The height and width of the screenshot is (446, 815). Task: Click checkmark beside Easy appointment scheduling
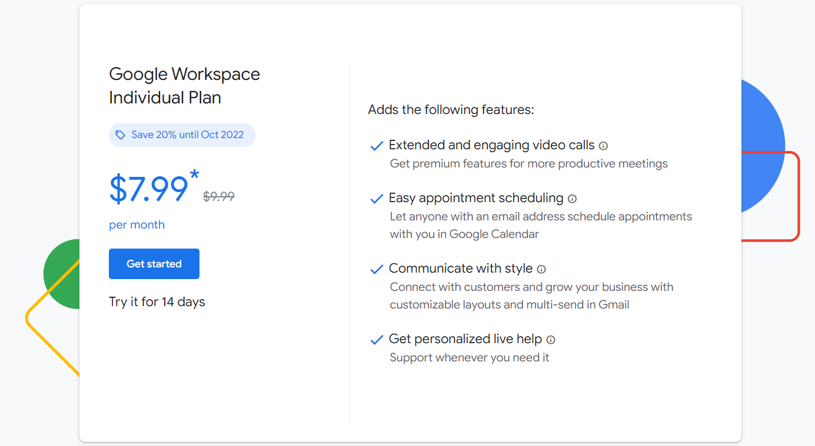(x=377, y=199)
